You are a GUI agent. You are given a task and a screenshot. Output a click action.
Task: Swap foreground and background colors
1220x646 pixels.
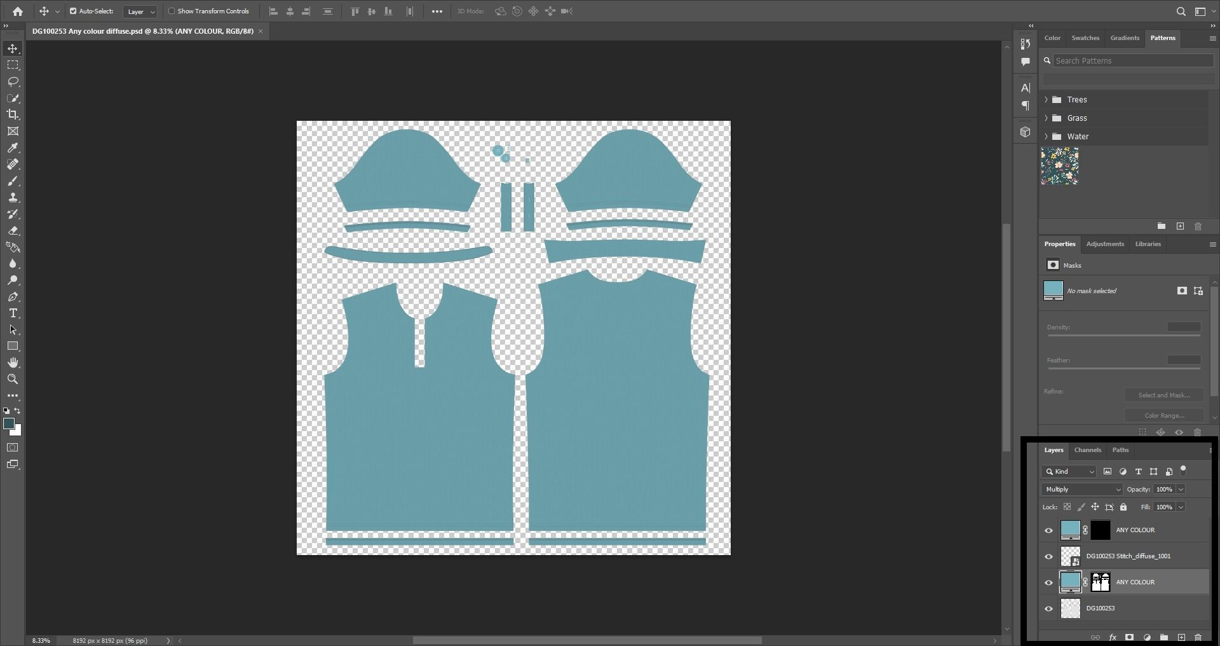[17, 411]
